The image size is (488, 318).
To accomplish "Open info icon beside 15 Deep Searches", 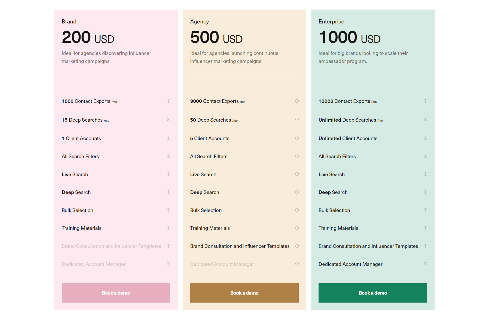I will 168,120.
